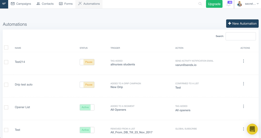The width and height of the screenshot is (261, 138).
Task: Click the green Upgrade button
Action: (x=214, y=4)
